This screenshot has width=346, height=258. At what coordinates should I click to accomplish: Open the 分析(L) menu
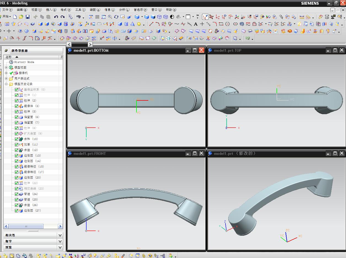124,10
